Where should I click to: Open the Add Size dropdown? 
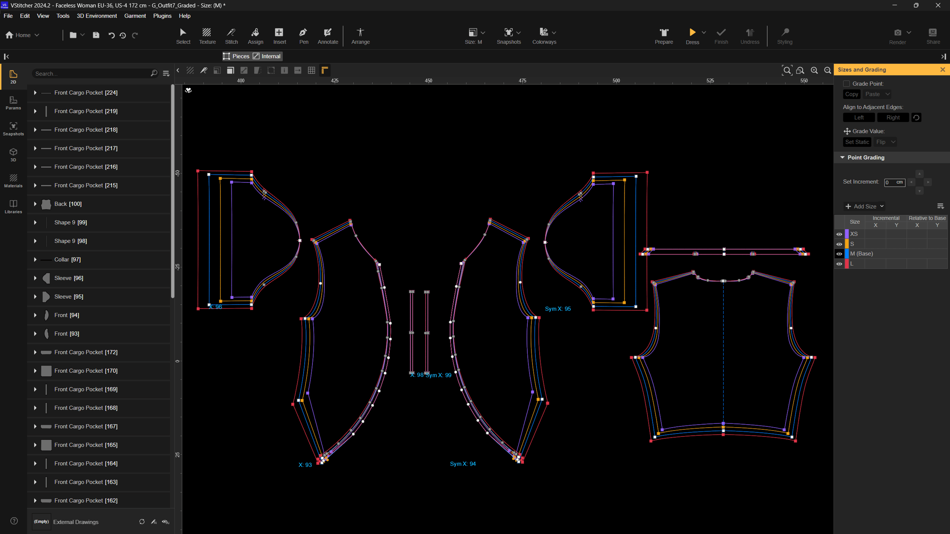click(x=864, y=206)
